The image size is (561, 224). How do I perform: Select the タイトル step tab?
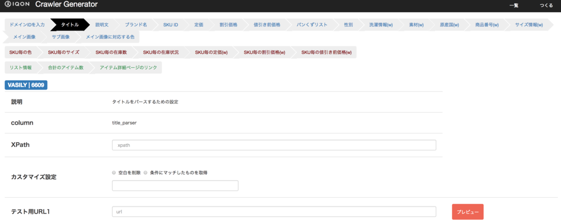[70, 25]
